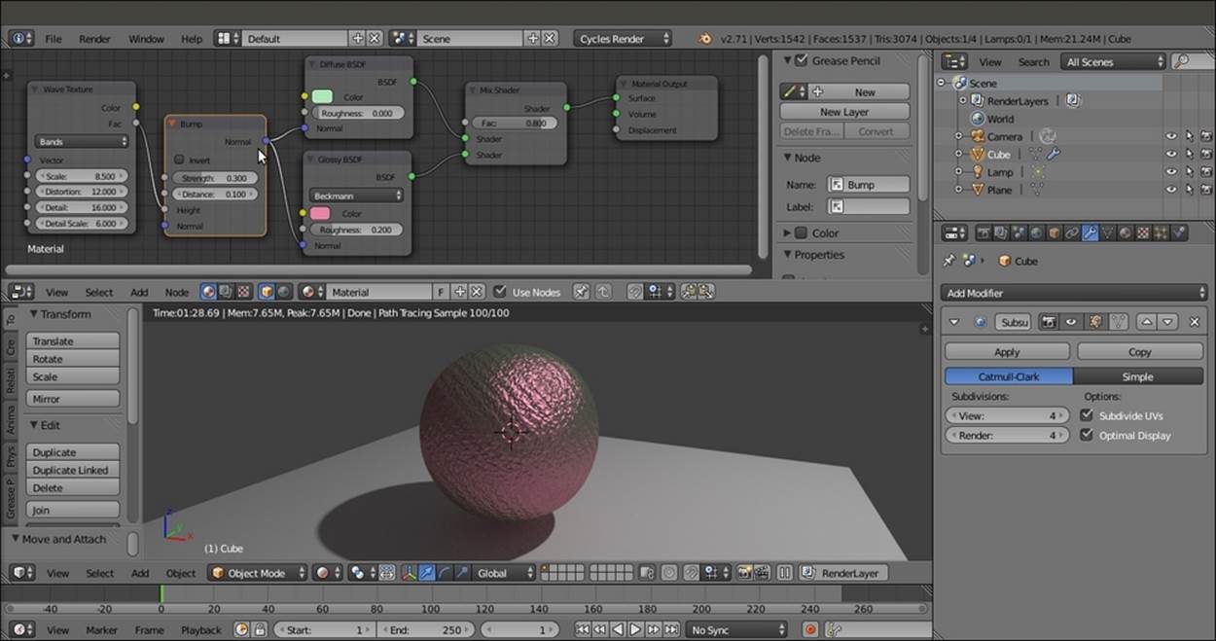Play the animation forward
1216x641 pixels.
635,629
